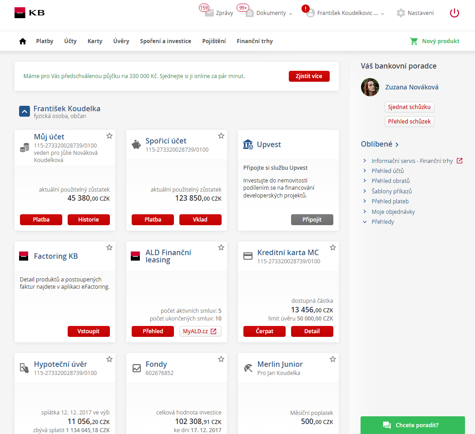The width and height of the screenshot is (475, 434).
Task: Click the Zjistit více loan offer button
Action: tap(309, 76)
